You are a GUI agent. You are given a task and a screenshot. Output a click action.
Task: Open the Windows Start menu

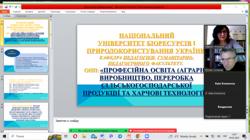(x=4, y=136)
